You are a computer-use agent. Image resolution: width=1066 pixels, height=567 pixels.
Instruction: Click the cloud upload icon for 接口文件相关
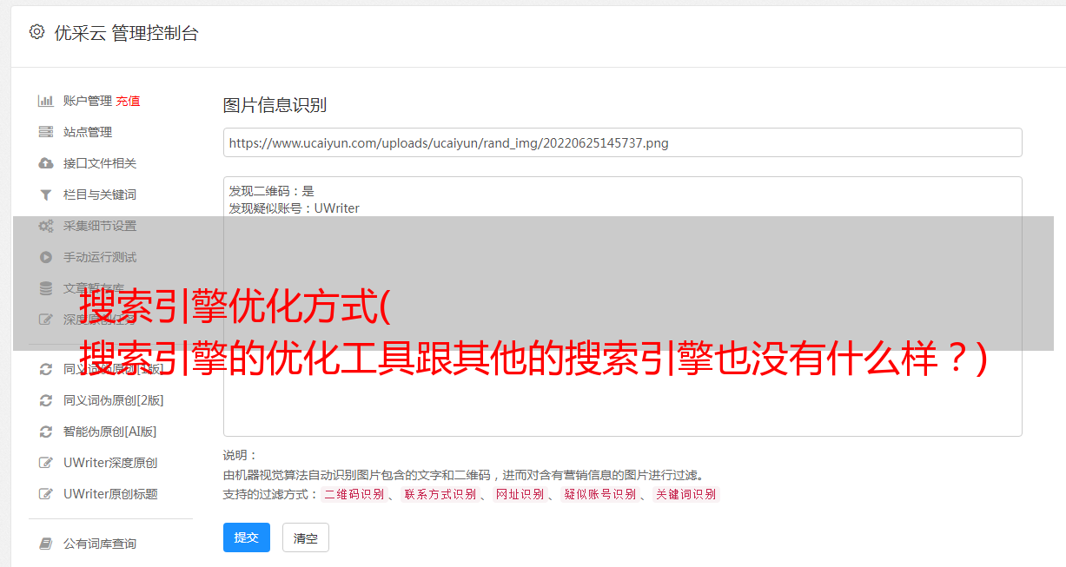[x=46, y=163]
